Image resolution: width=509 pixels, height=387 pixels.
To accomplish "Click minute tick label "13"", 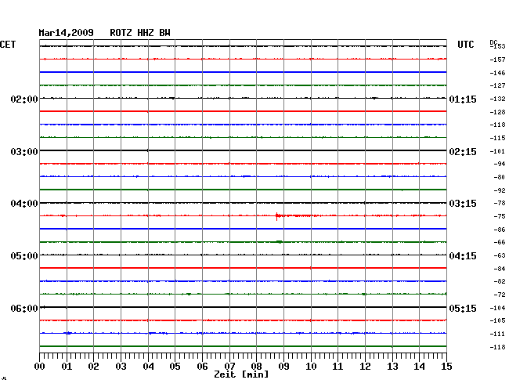I will click(x=392, y=367).
